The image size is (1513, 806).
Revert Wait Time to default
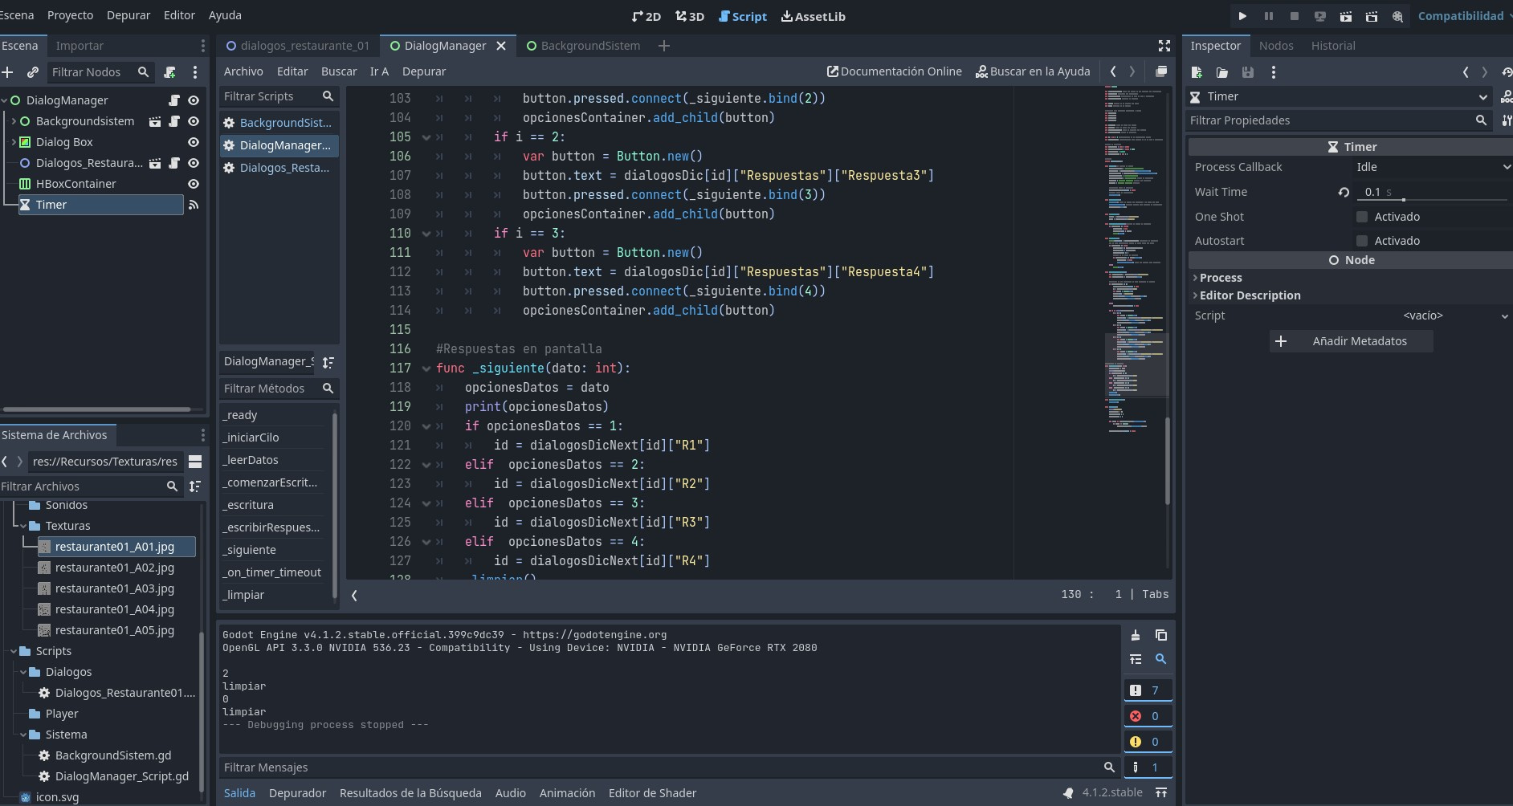[1344, 192]
